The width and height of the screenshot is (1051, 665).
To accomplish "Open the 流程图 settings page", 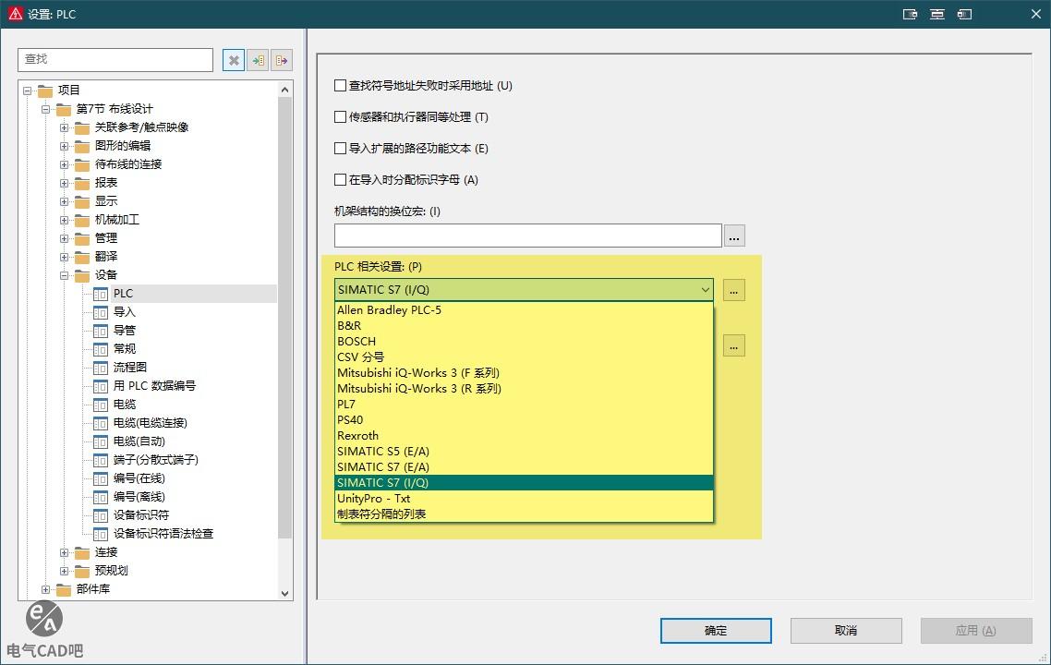I will click(129, 368).
